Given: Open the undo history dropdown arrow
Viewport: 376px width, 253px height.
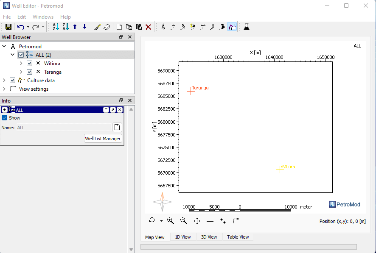Looking at the screenshot, I should pyautogui.click(x=28, y=27).
